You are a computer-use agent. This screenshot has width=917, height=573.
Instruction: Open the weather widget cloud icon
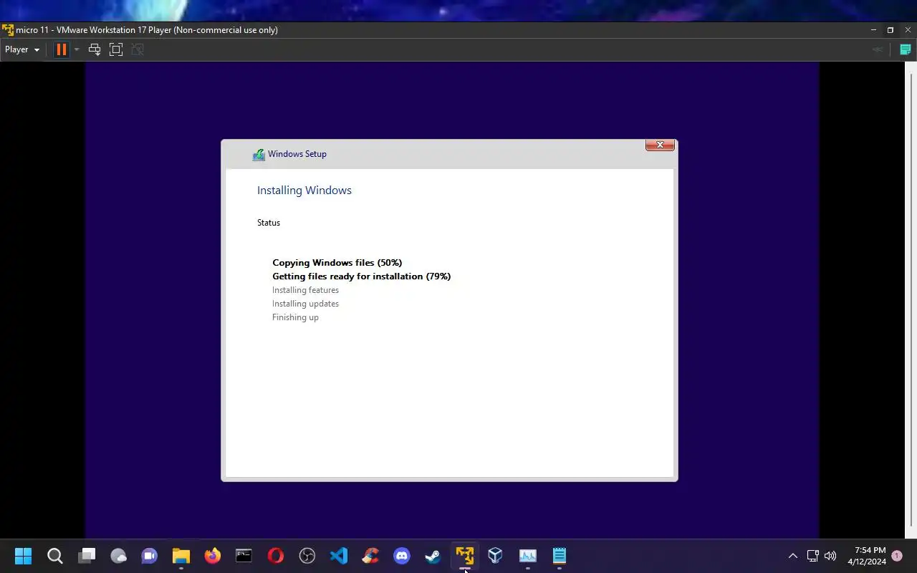[118, 556]
